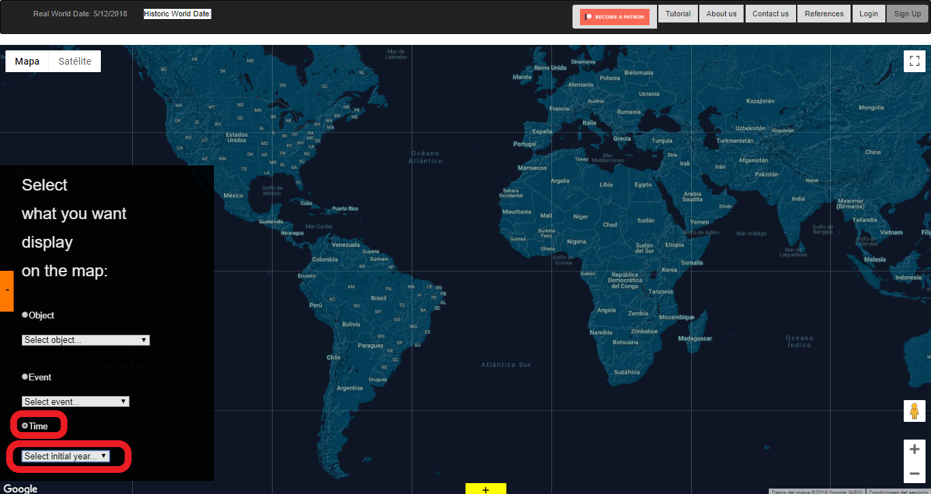931x494 pixels.
Task: Click the Estados Unidos map label
Action: click(x=236, y=137)
